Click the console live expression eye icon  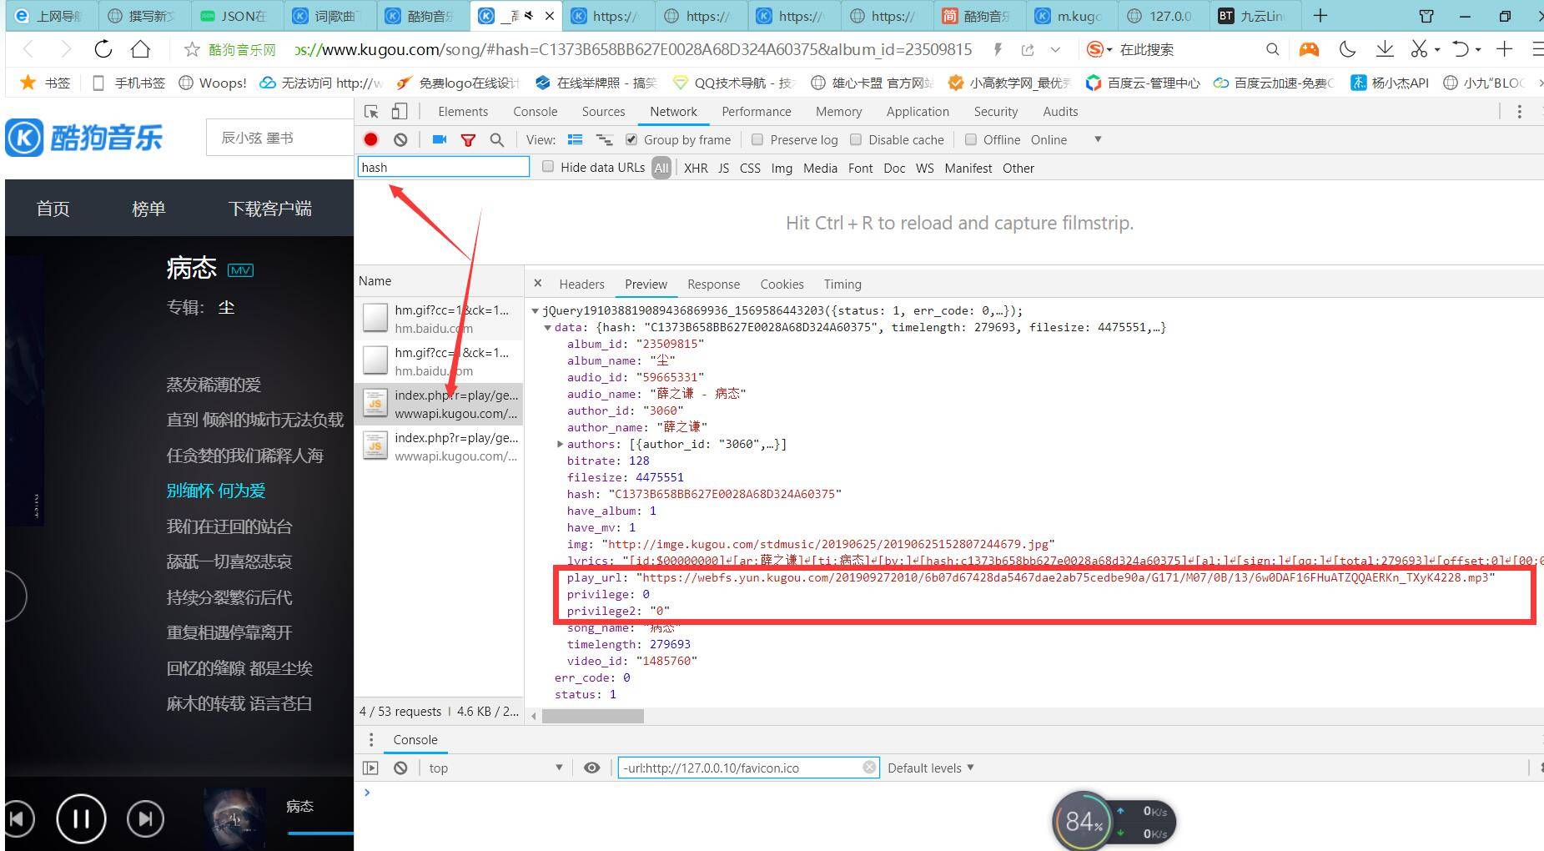591,768
